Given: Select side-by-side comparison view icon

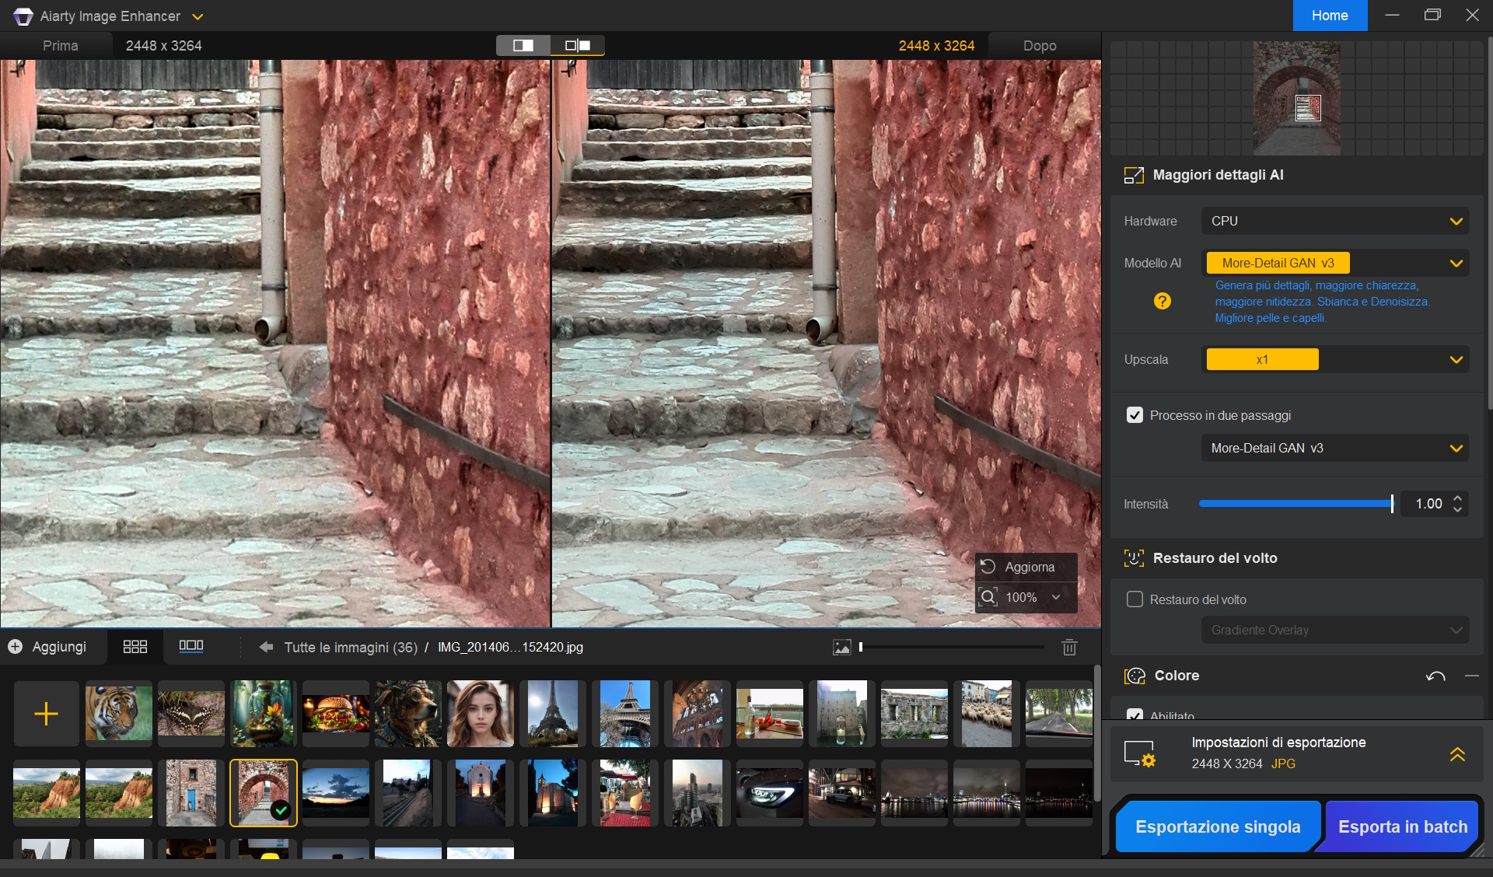Looking at the screenshot, I should pos(577,45).
